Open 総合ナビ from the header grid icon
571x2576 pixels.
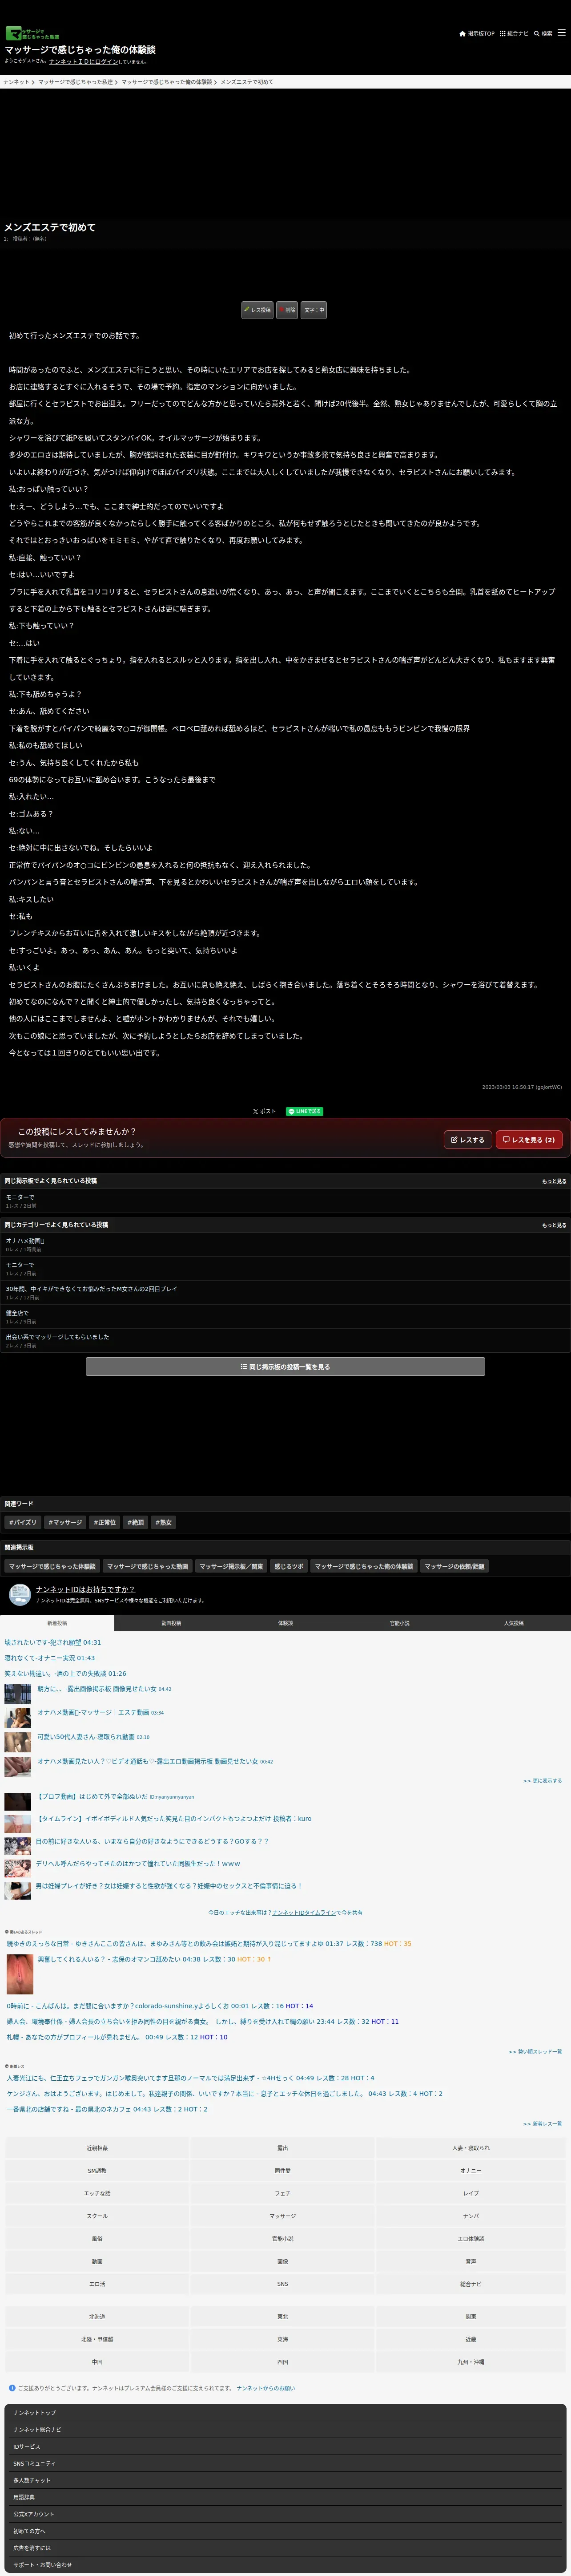coord(514,33)
